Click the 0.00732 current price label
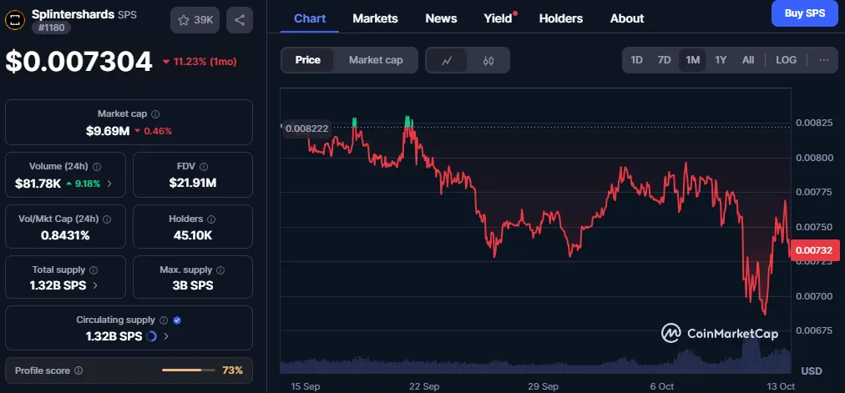This screenshot has width=845, height=393. (814, 249)
